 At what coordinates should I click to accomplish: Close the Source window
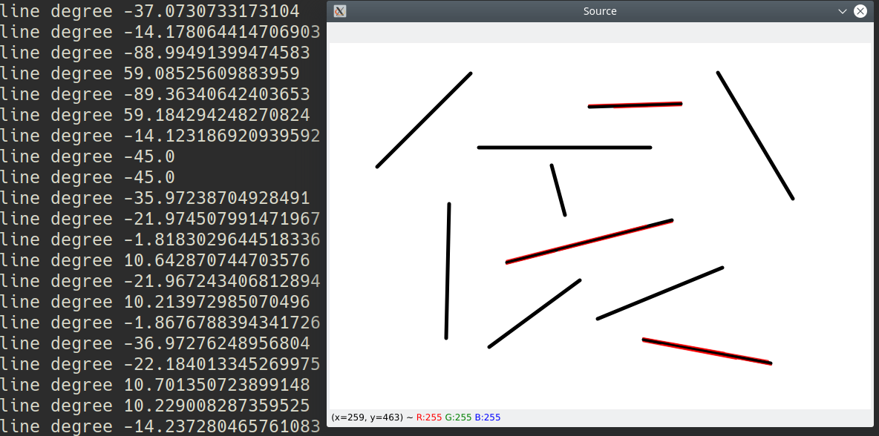tap(860, 11)
